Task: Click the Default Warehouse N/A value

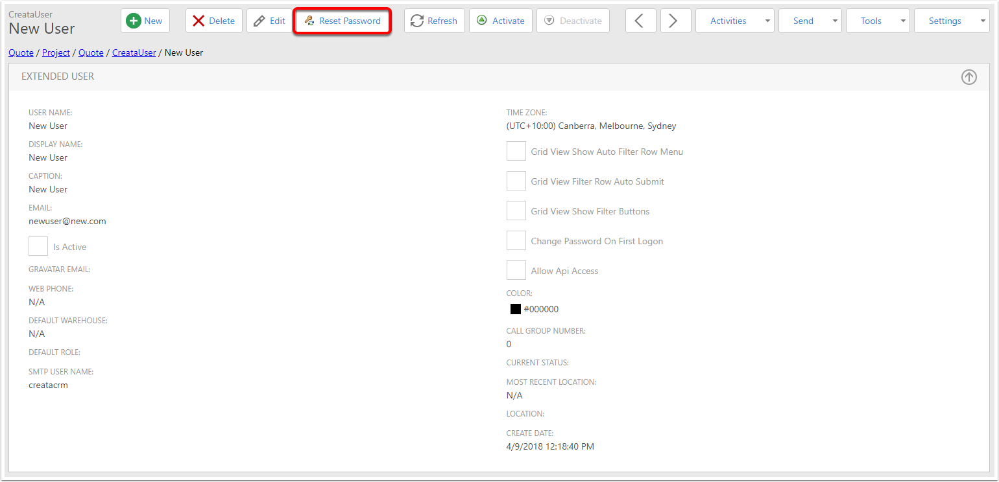Action: pyautogui.click(x=37, y=334)
